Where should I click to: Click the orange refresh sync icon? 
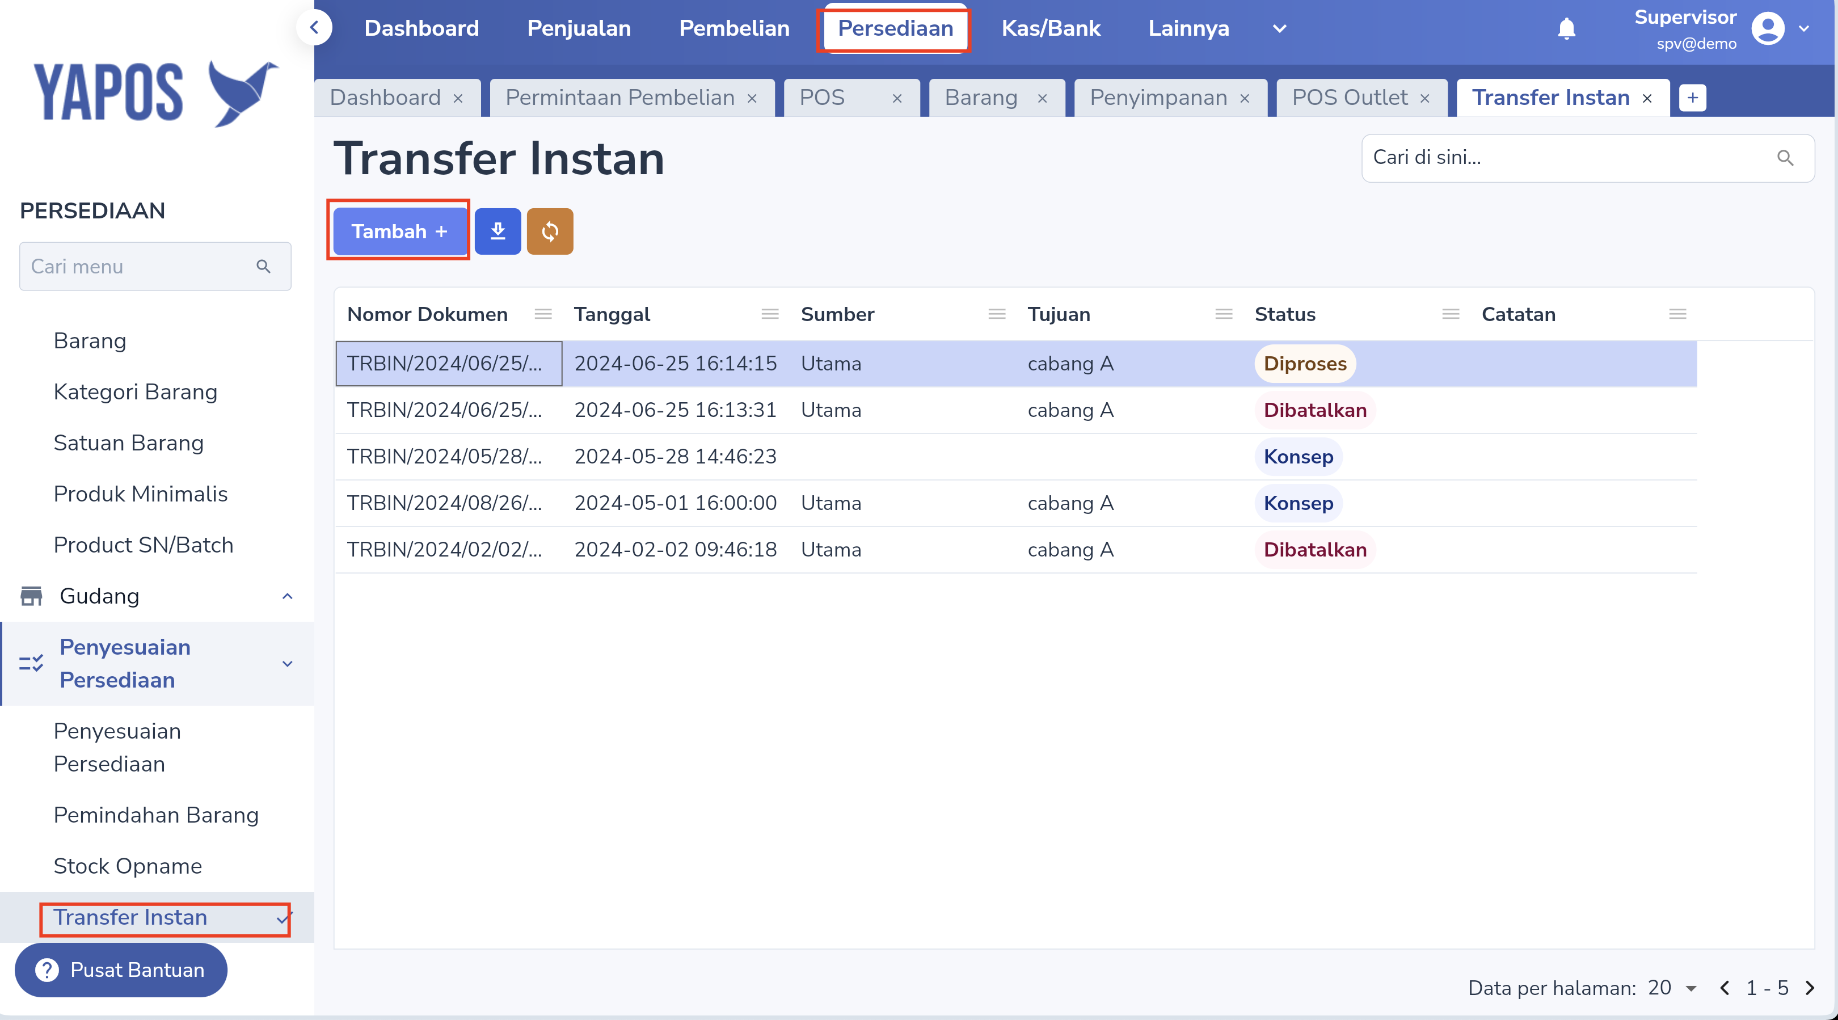[549, 231]
